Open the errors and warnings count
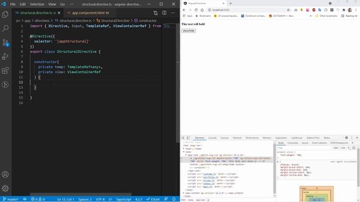Screen dimensions: 360x202 pos(38,199)
